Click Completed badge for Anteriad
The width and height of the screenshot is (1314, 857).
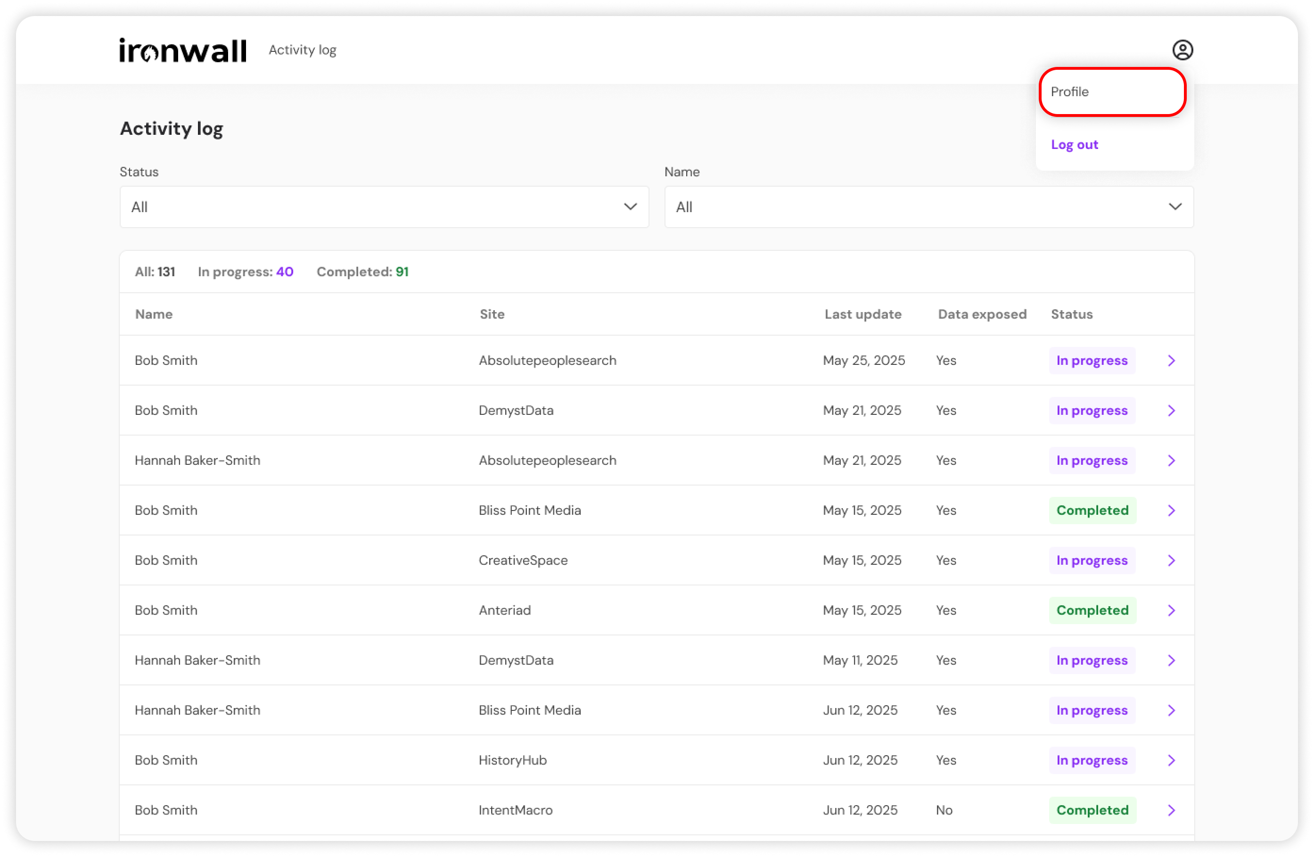coord(1092,611)
